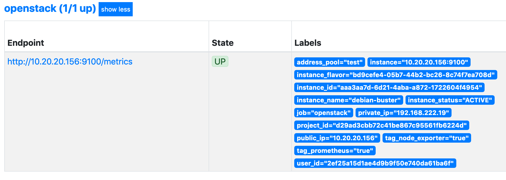Click the Labels column header
Image resolution: width=506 pixels, height=180 pixels.
[307, 43]
